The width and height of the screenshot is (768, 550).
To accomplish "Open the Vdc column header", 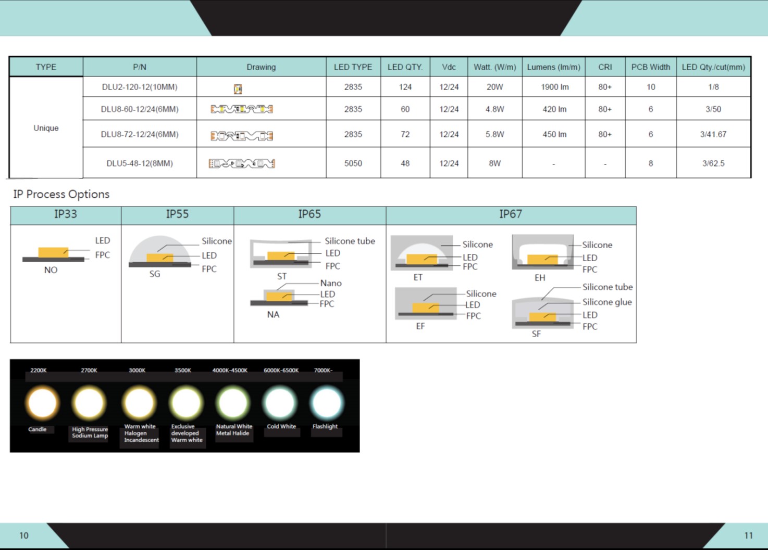I will coord(448,67).
